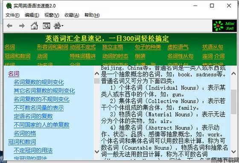The image size is (239, 163).
Task: Open 名词复数的规则变化 in contents
Action: [x=39, y=82]
